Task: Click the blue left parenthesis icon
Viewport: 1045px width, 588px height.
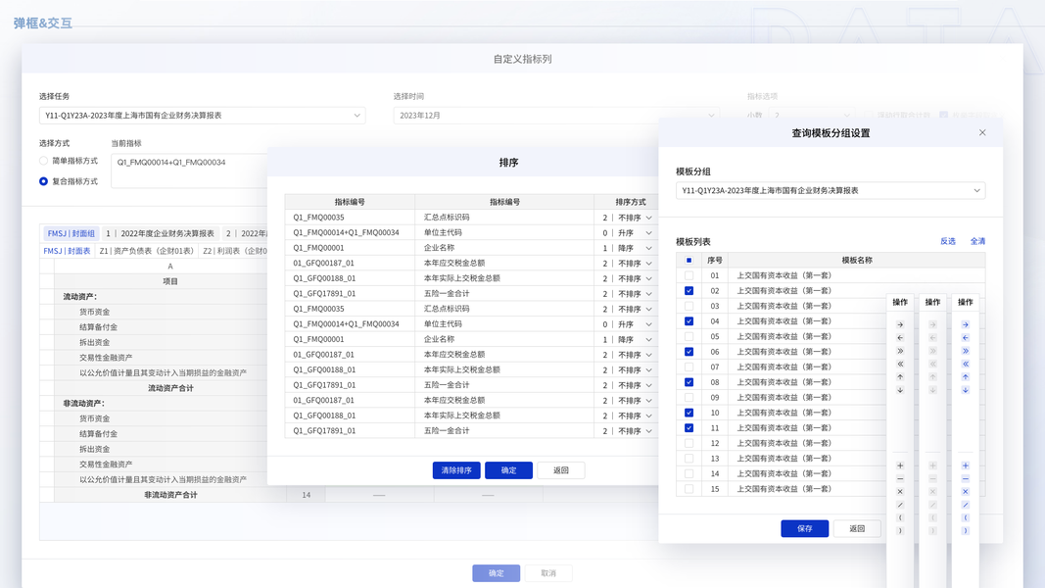Action: pos(965,517)
